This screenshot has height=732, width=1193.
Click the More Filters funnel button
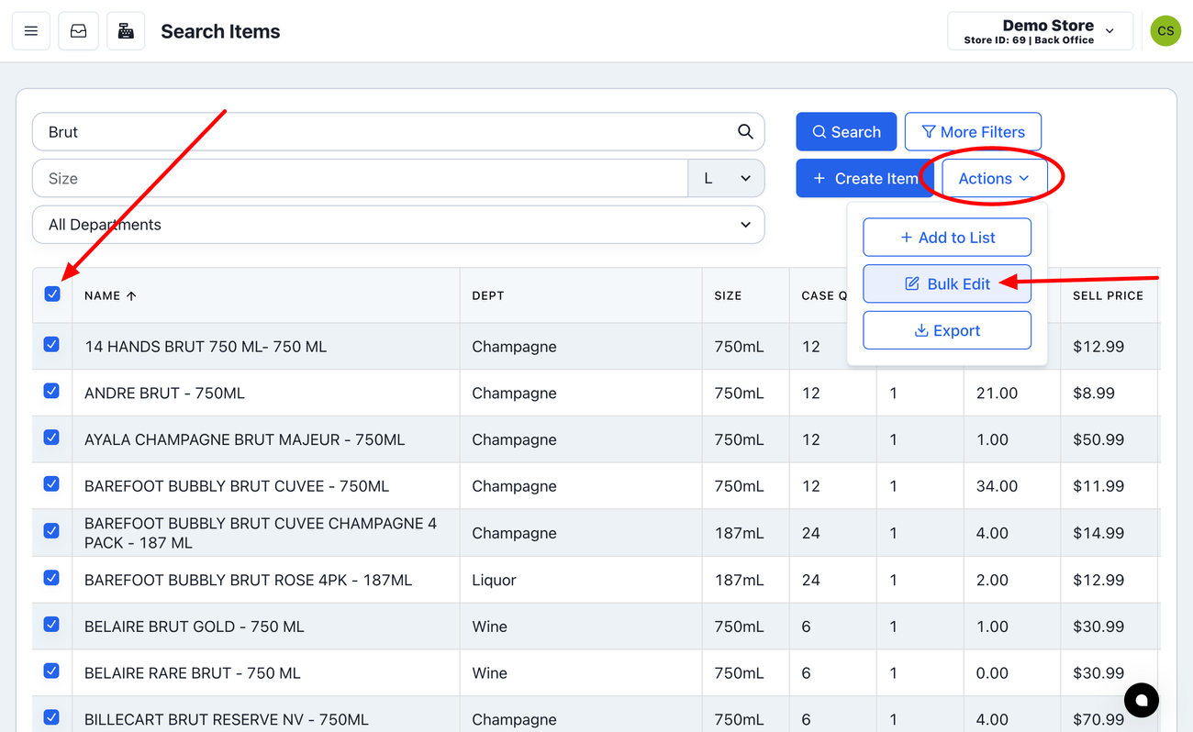click(973, 132)
